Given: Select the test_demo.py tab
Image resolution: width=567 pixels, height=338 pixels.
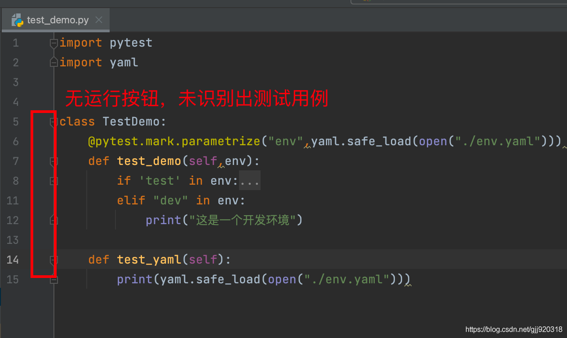Looking at the screenshot, I should [58, 21].
